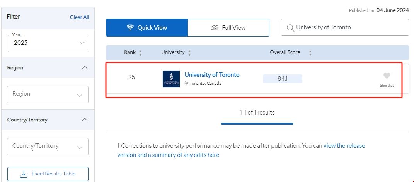This screenshot has width=414, height=182.
Task: Open the Country/Territory dropdown field
Action: 48,147
